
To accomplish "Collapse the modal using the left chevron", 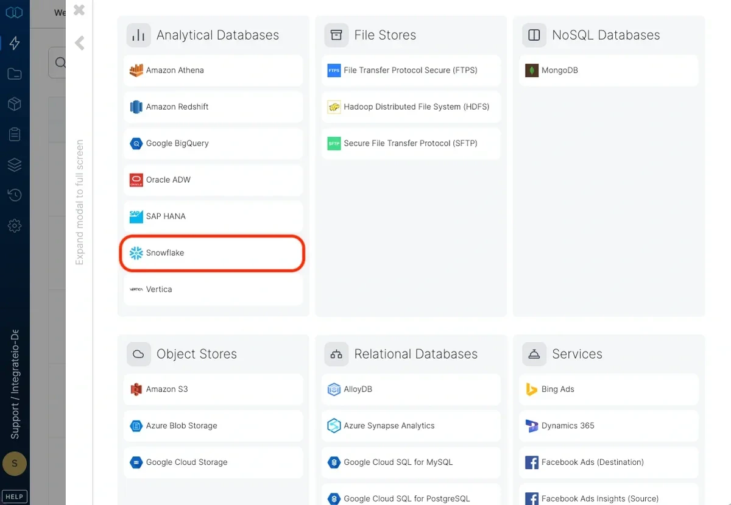I will [x=79, y=43].
